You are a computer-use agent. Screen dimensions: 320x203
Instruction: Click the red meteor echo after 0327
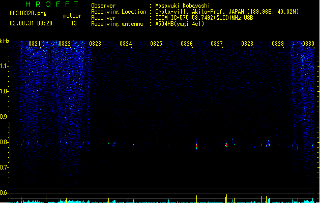(226, 145)
